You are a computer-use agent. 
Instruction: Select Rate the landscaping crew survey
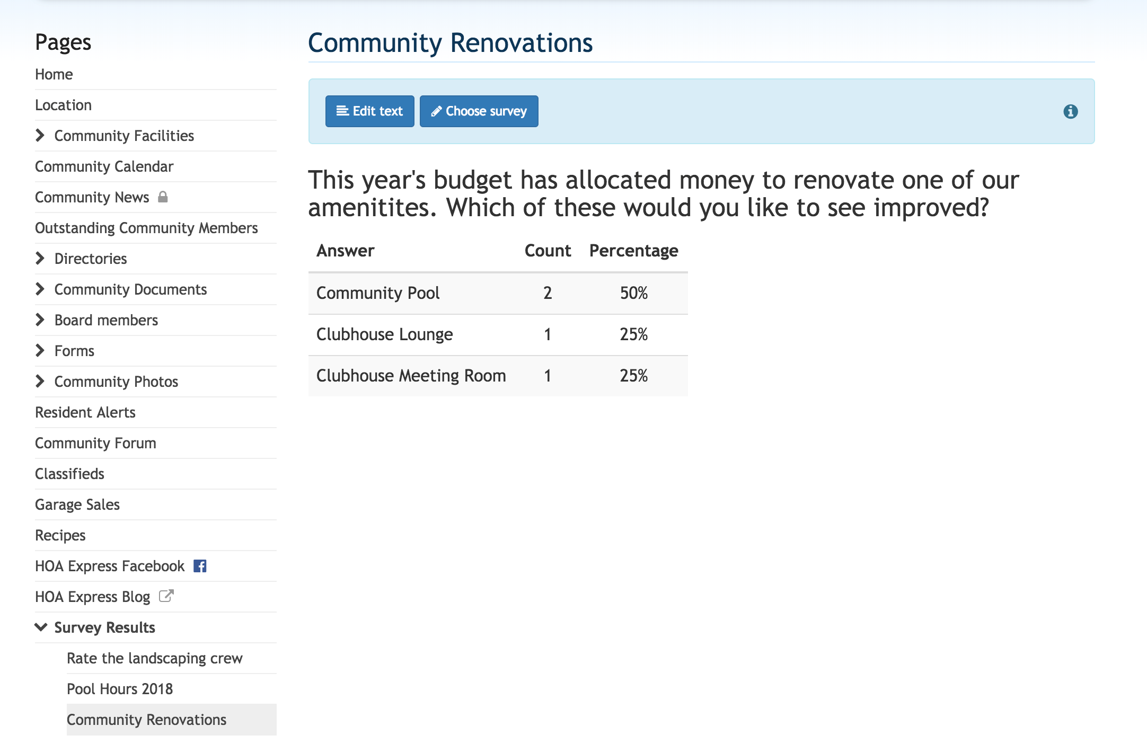click(x=155, y=658)
